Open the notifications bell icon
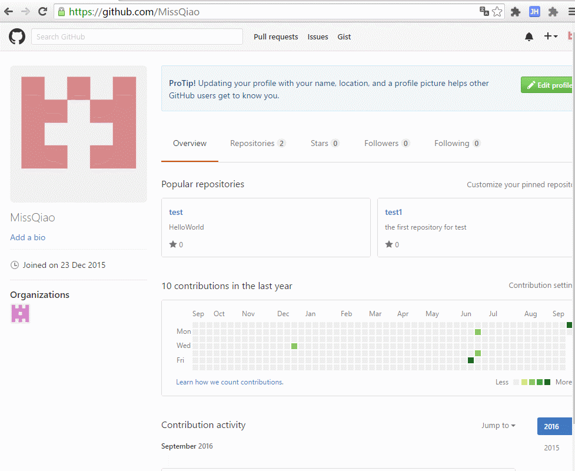This screenshot has height=471, width=575. [529, 37]
